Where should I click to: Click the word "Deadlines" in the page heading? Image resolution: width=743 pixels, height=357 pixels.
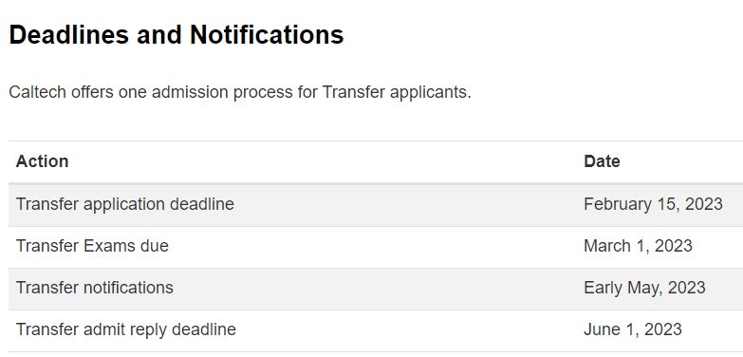pyautogui.click(x=68, y=34)
